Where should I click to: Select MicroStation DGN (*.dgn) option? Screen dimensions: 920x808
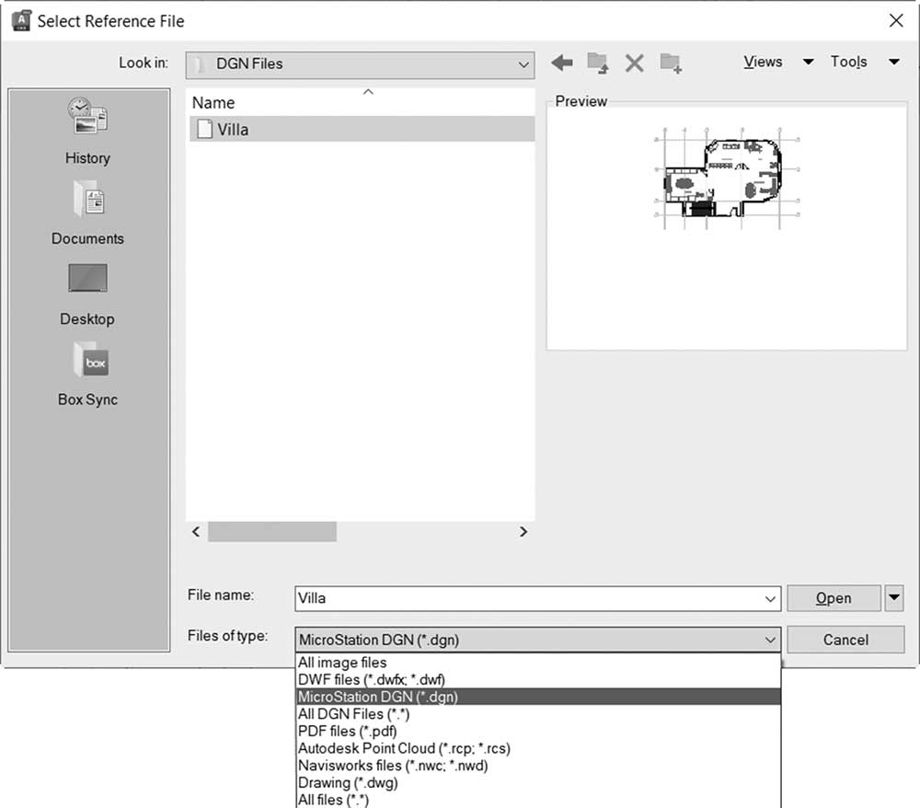click(538, 697)
